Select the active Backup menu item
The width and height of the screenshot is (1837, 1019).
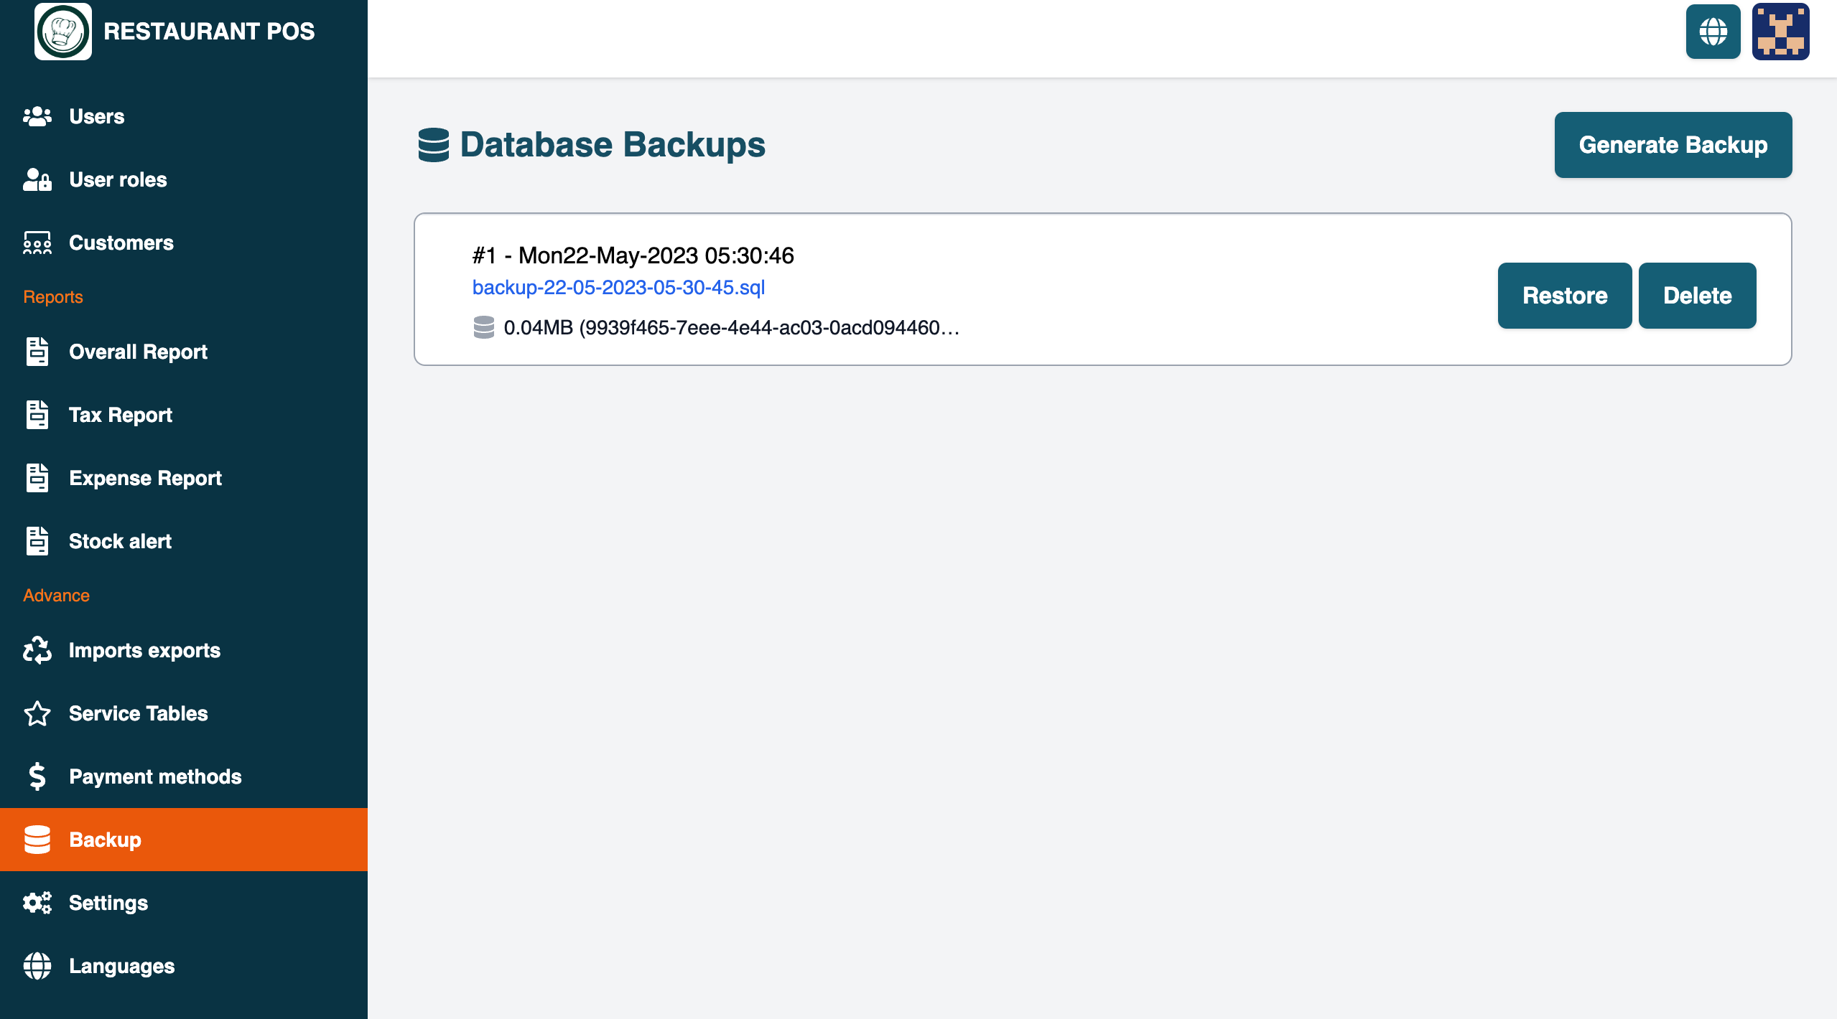tap(105, 840)
